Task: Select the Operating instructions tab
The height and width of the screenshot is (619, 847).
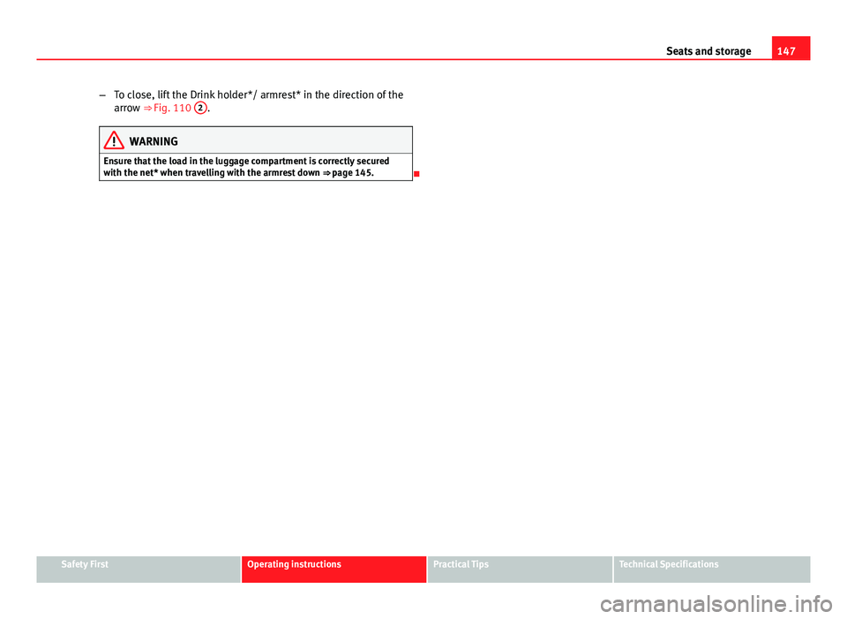Action: 334,570
